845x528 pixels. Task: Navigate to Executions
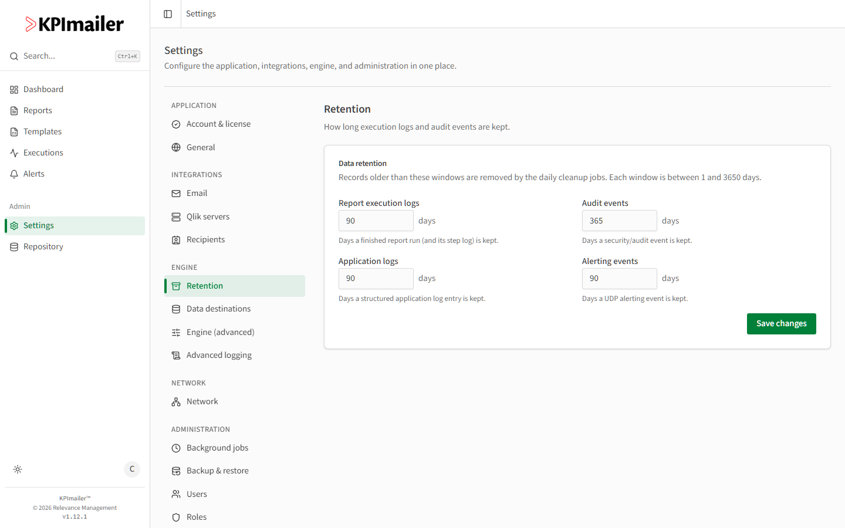[75, 153]
